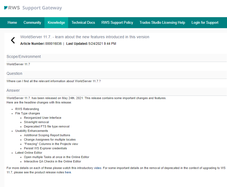Click the question text about relevant information
227x187 pixels.
54,81
